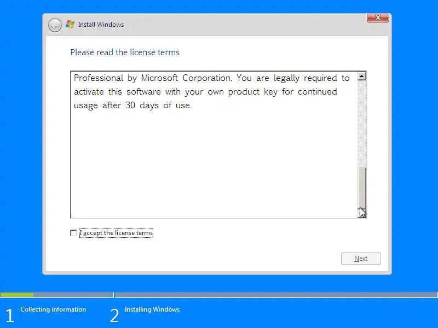438x328 pixels.
Task: Click the 'Install Windows' title text
Action: click(101, 25)
